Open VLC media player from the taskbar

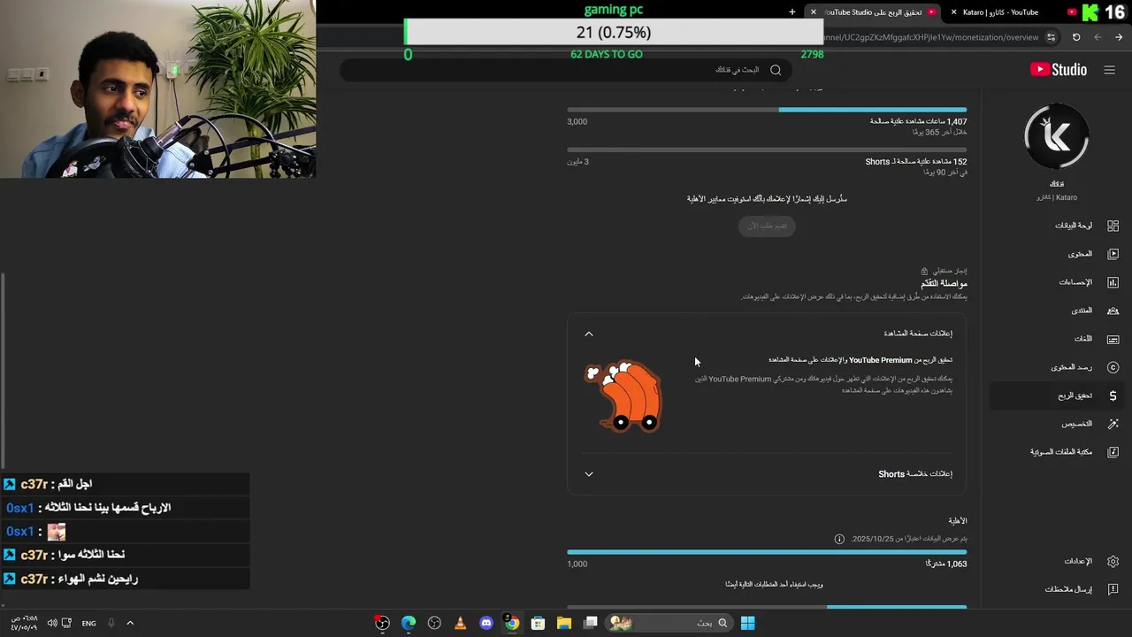(460, 623)
